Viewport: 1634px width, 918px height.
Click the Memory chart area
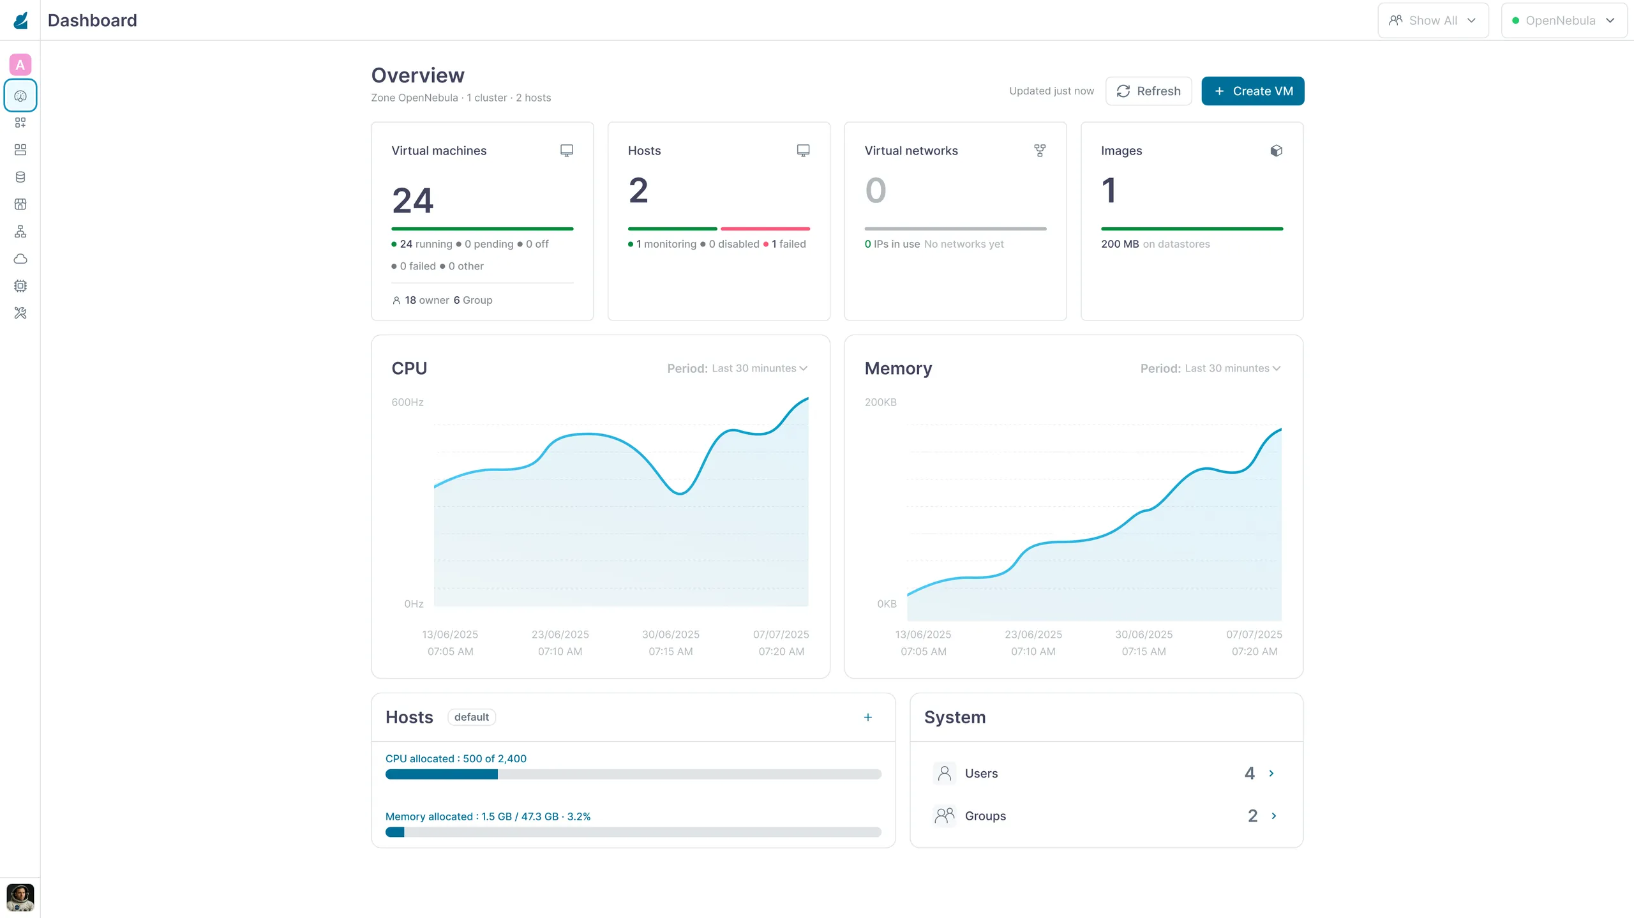[x=1094, y=523]
